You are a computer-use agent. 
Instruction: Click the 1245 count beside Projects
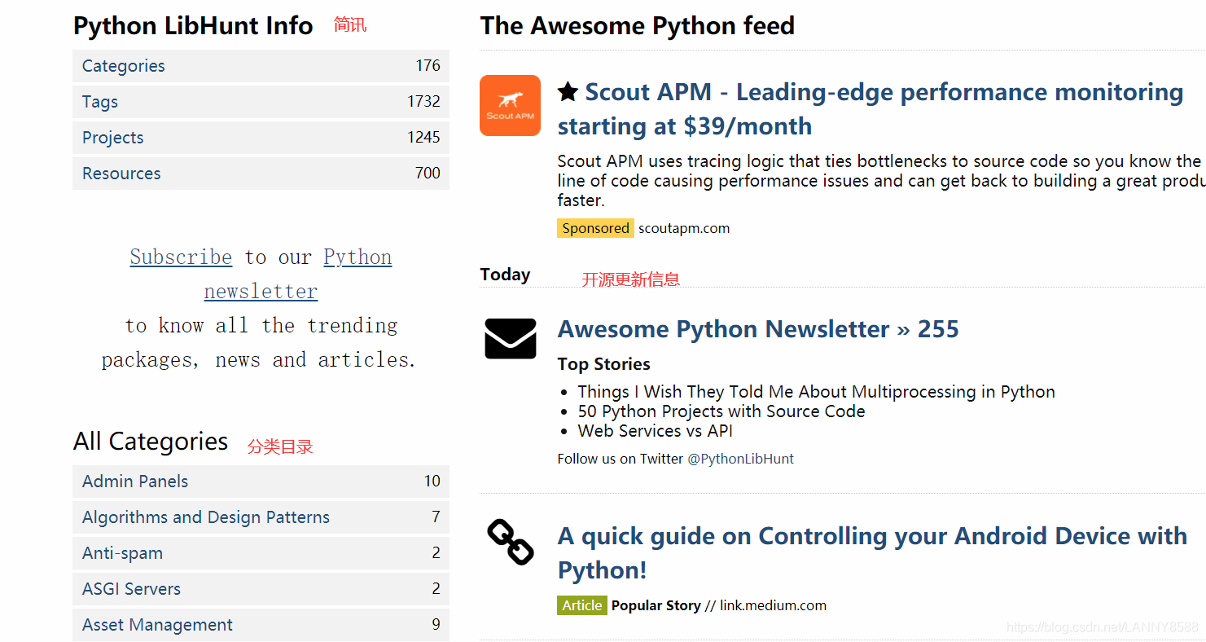[424, 138]
